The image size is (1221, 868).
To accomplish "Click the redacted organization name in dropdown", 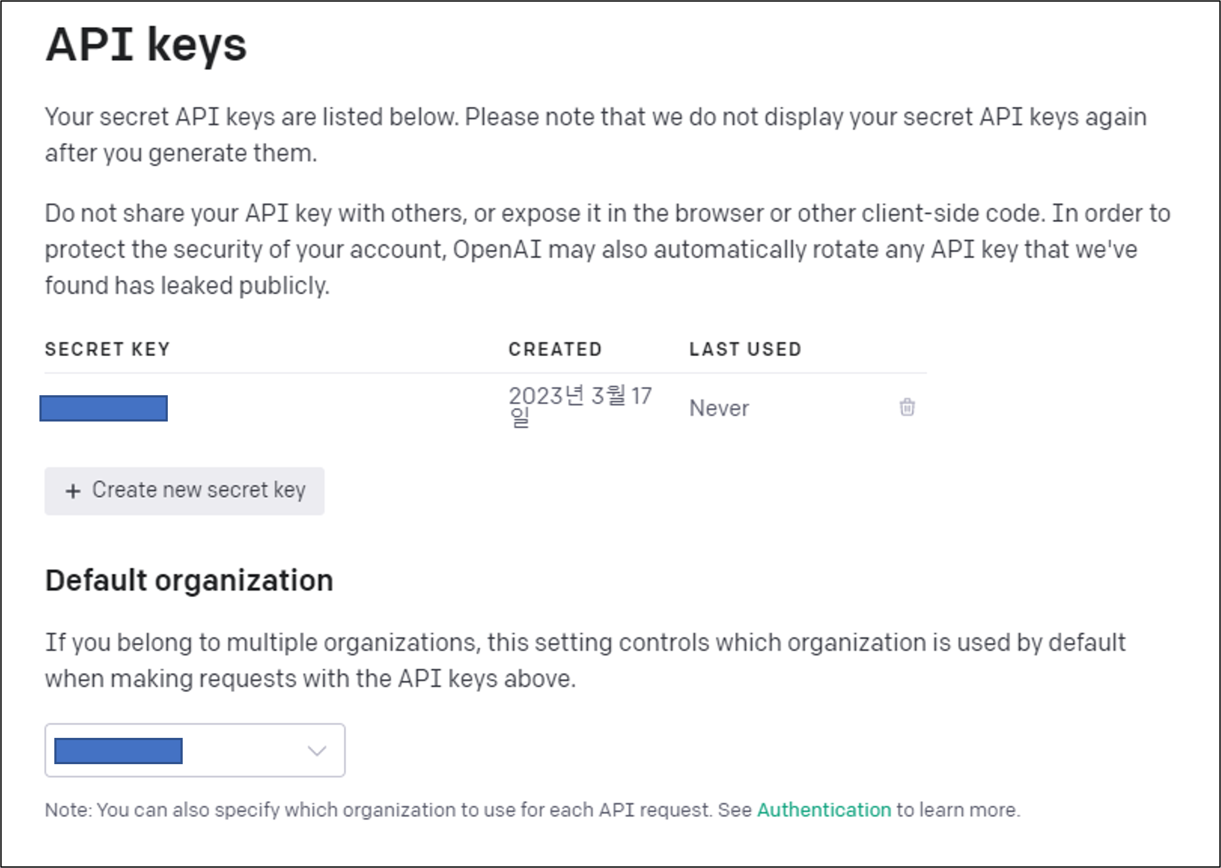I will tap(119, 751).
